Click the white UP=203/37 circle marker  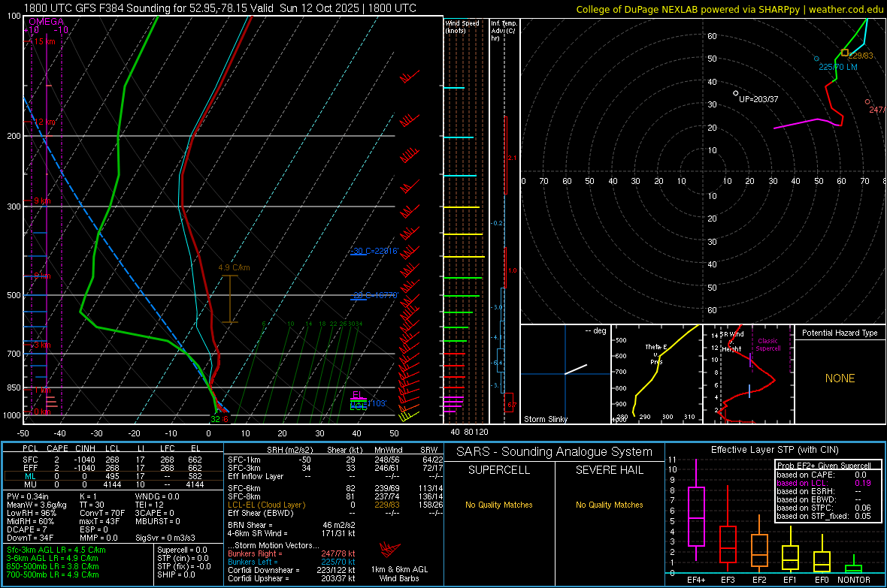735,93
